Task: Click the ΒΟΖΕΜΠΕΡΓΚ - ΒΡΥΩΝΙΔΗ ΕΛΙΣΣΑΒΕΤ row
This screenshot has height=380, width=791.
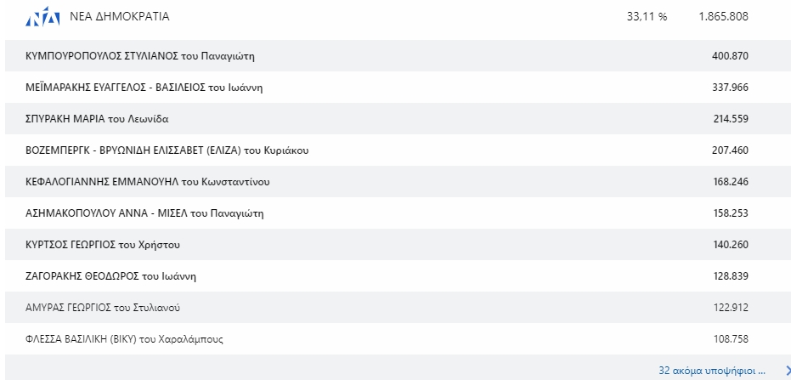Action: pyautogui.click(x=167, y=150)
